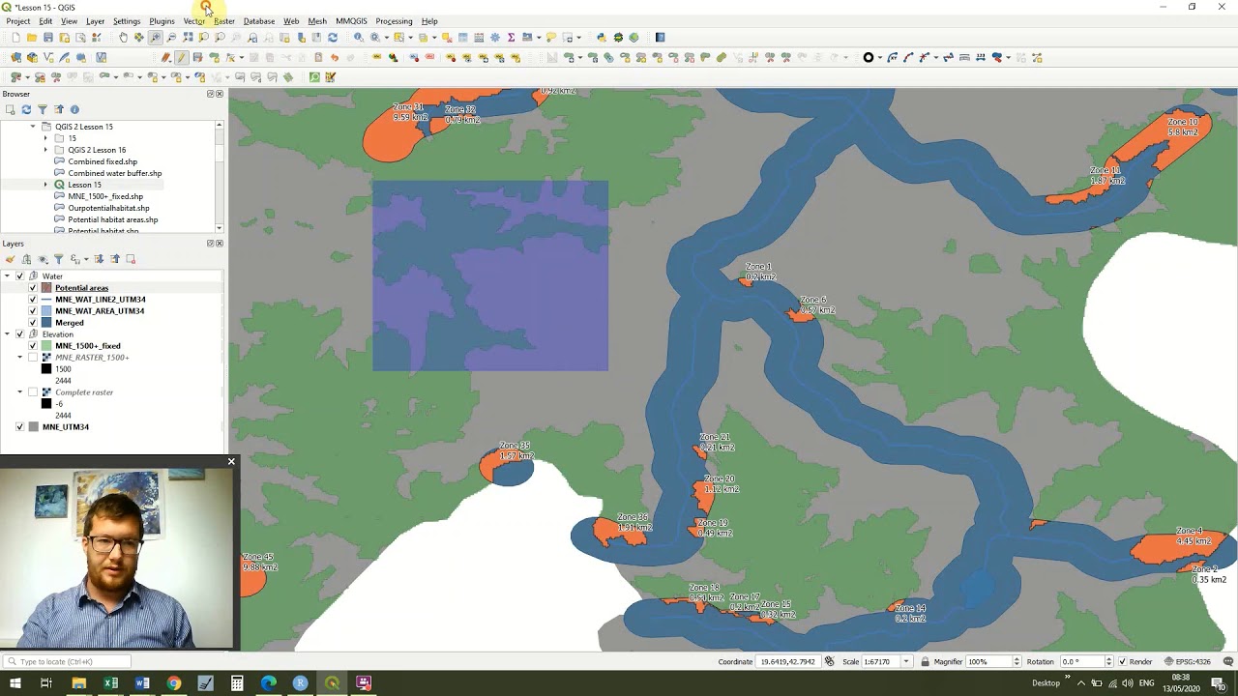Add group in Layers panel

(x=26, y=259)
